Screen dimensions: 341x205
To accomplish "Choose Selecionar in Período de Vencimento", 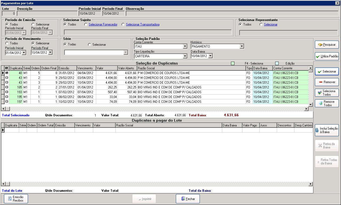I will coord(33,43).
